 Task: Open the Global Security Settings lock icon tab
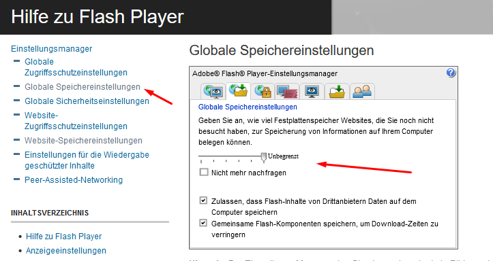(x=263, y=91)
